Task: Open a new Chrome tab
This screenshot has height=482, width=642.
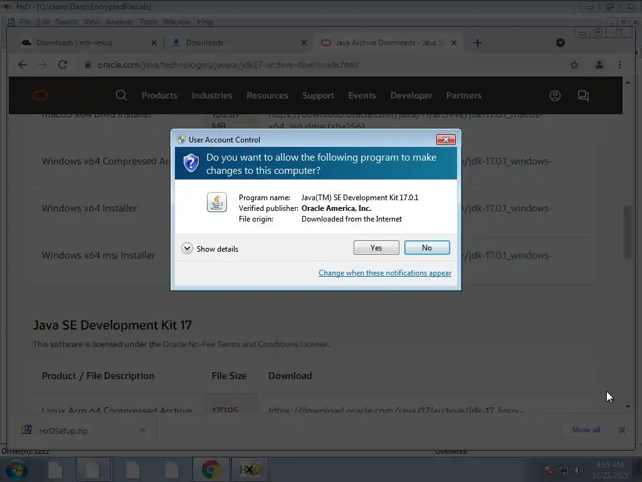Action: tap(477, 43)
